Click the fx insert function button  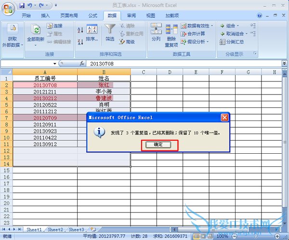click(x=82, y=64)
